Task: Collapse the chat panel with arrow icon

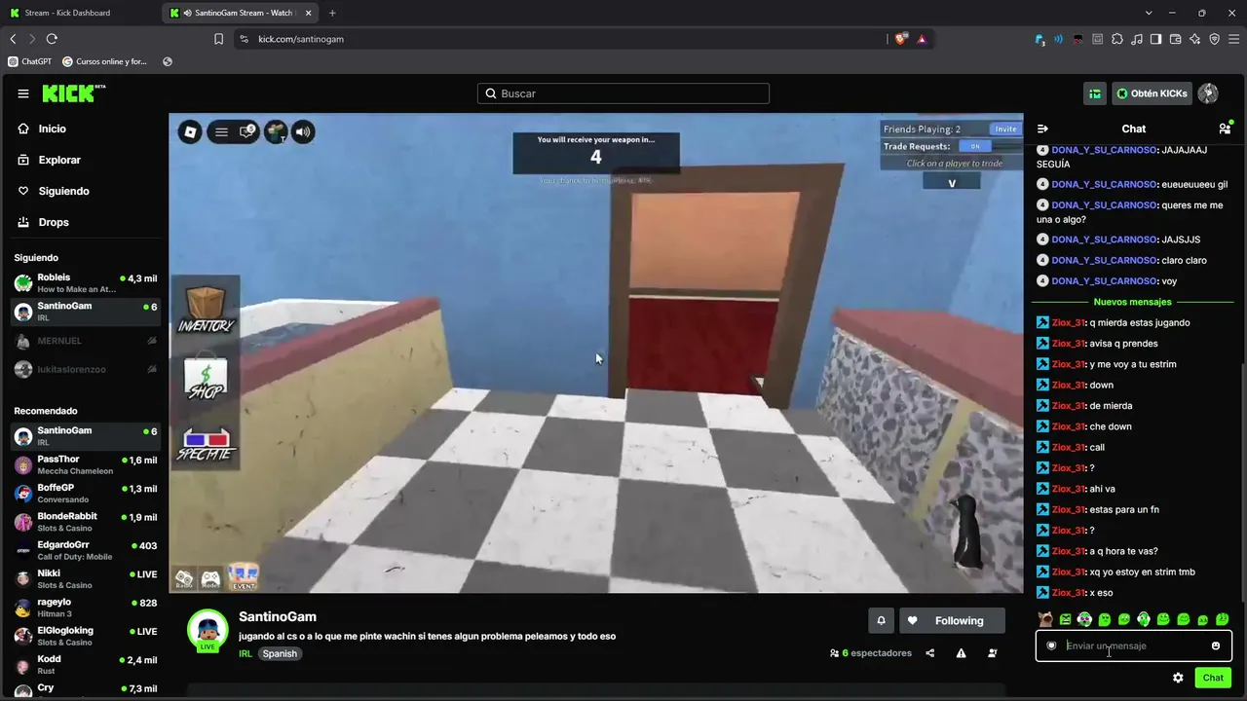Action: pyautogui.click(x=1042, y=129)
